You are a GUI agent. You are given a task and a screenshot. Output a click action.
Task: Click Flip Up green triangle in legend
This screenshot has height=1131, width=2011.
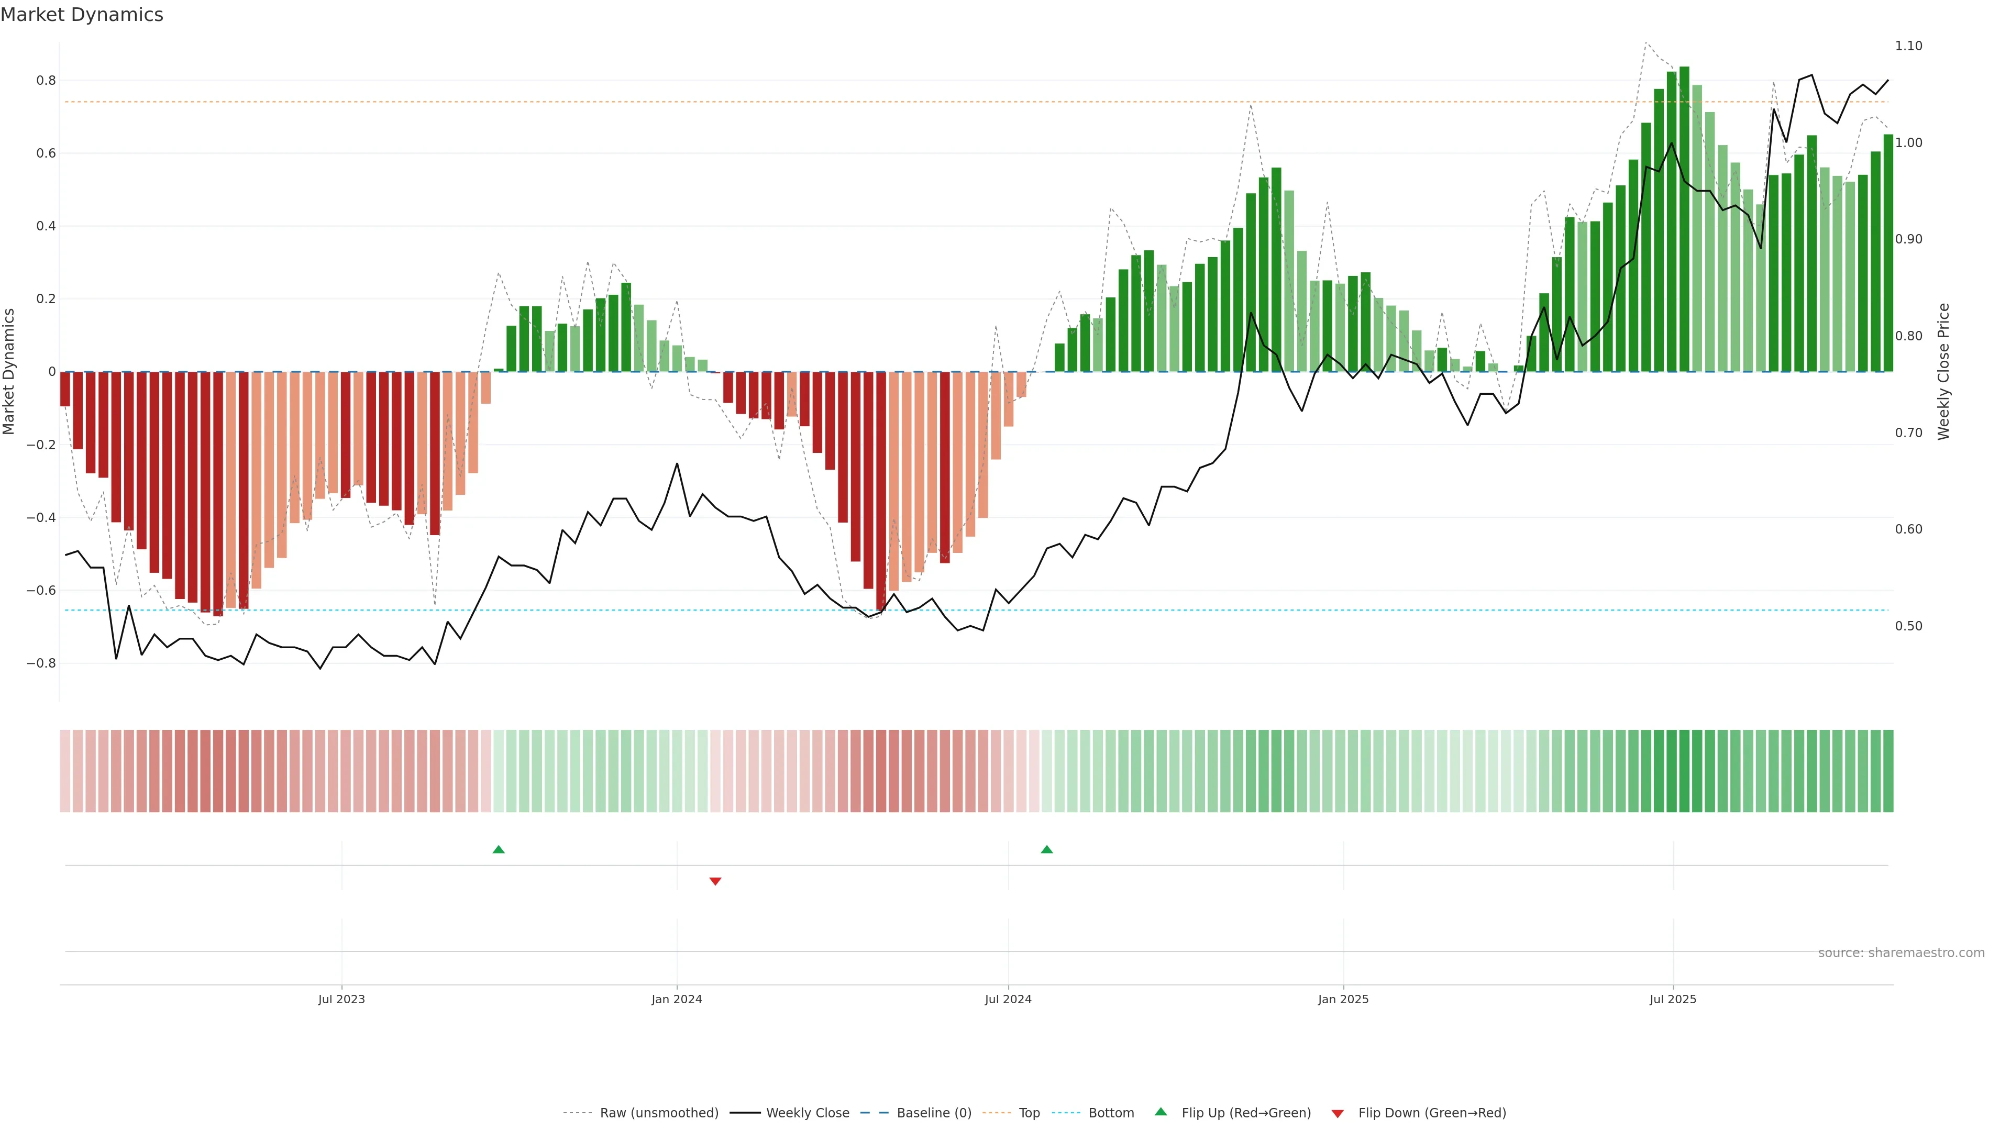click(1161, 1112)
